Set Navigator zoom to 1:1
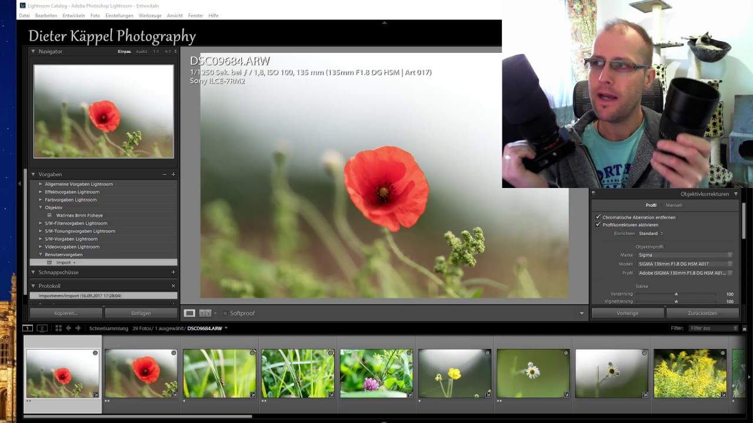This screenshot has width=753, height=423. (156, 52)
